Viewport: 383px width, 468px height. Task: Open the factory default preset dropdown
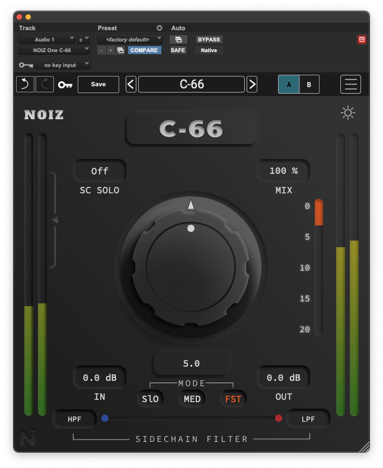[130, 39]
